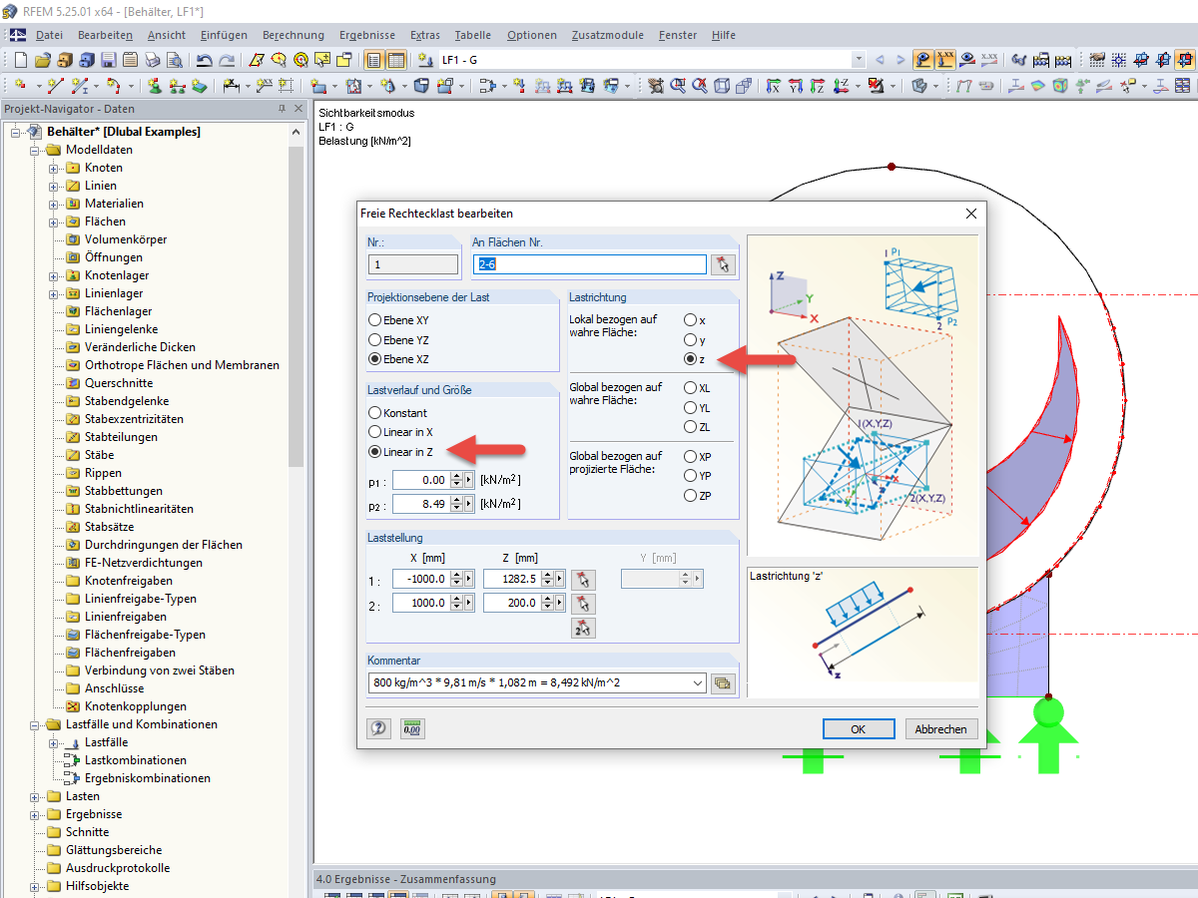Choose 'Konstant' load distribution
The width and height of the screenshot is (1198, 898).
(375, 412)
